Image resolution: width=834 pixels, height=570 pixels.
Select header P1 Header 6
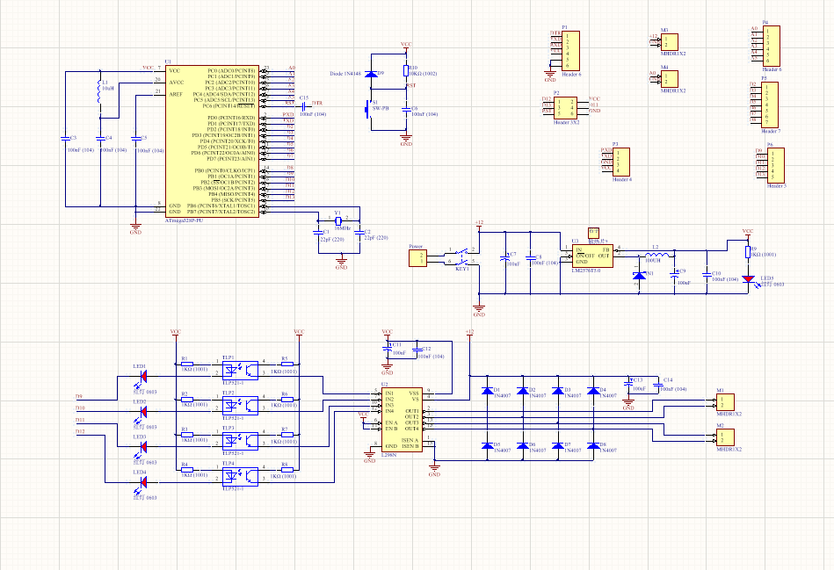[x=570, y=51]
